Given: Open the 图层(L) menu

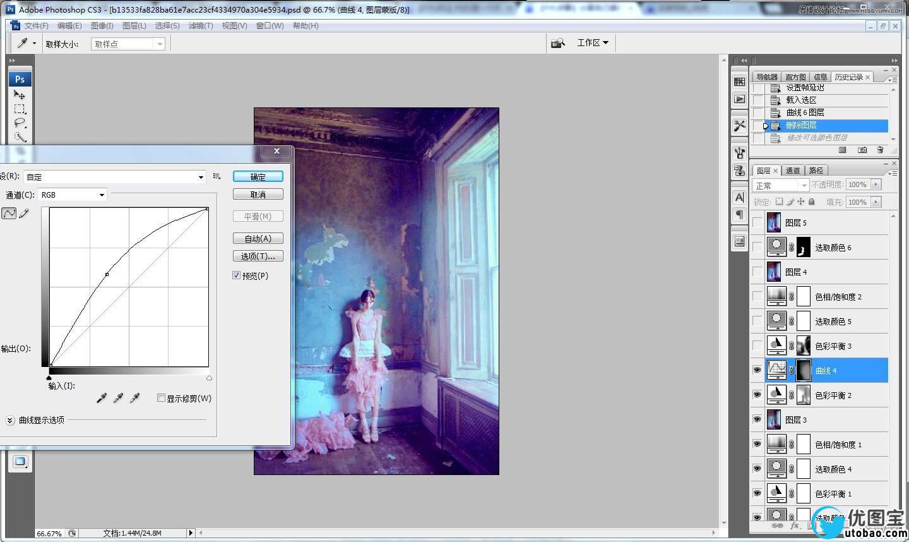Looking at the screenshot, I should [134, 26].
